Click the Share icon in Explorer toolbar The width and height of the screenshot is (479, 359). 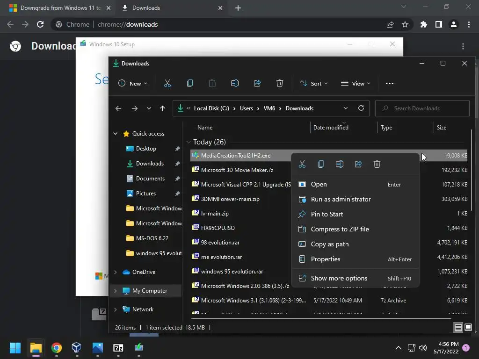(257, 83)
